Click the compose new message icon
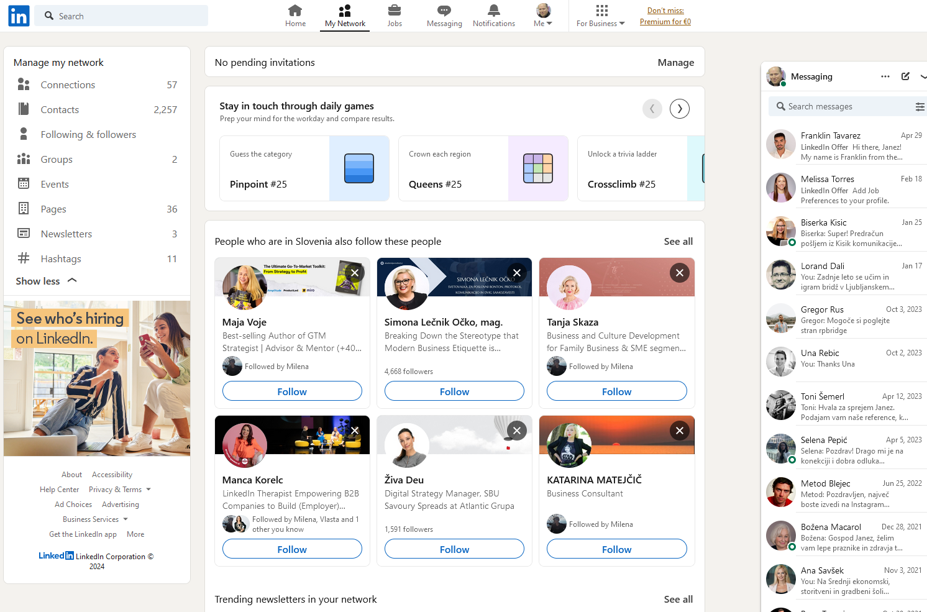This screenshot has height=612, width=927. tap(905, 76)
